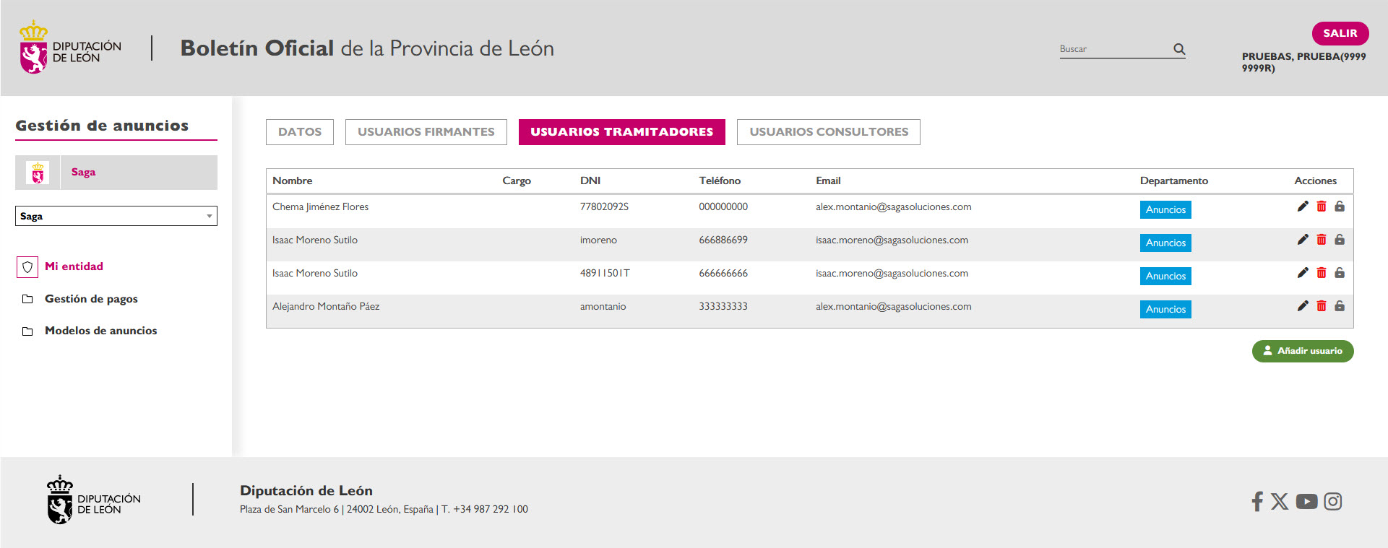1388x548 pixels.
Task: Click the search magnifier icon
Action: point(1179,49)
